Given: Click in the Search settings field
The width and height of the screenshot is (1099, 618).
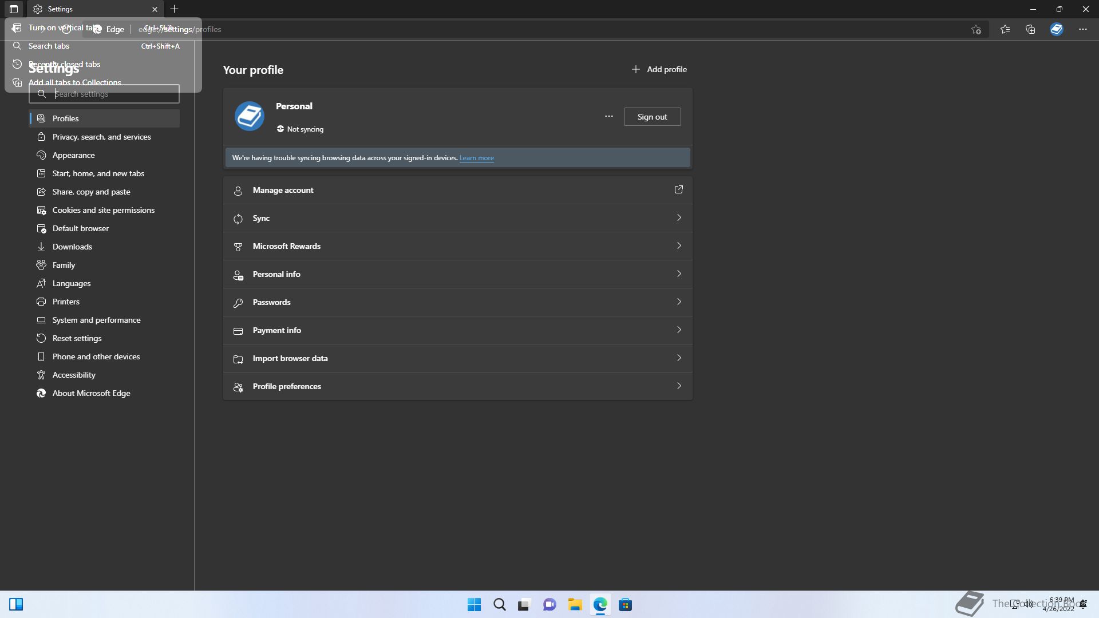Looking at the screenshot, I should (104, 94).
